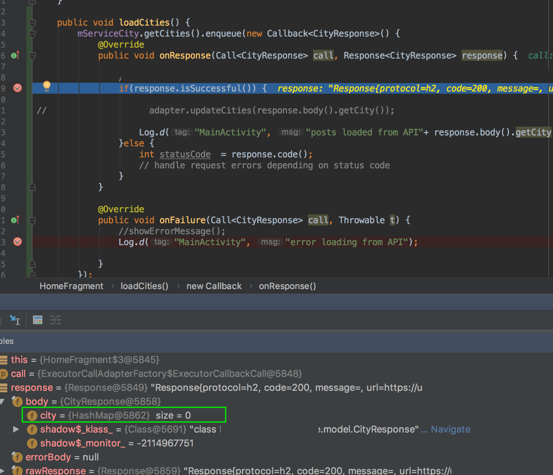Toggle the breakpoint on the error Log.d line
The image size is (553, 475).
coord(17,242)
